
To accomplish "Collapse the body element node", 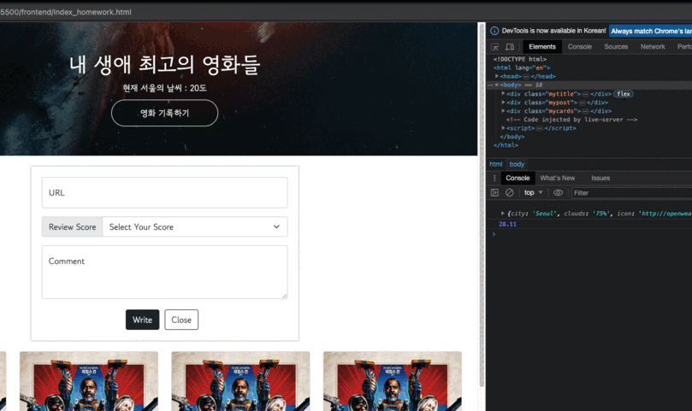I will 497,85.
